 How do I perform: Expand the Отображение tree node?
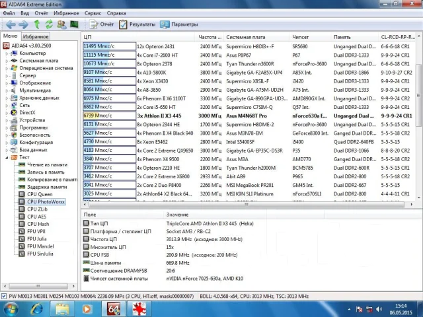(x=7, y=83)
